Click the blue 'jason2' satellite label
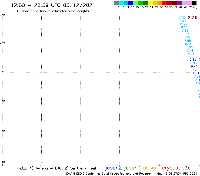 tap(114, 168)
